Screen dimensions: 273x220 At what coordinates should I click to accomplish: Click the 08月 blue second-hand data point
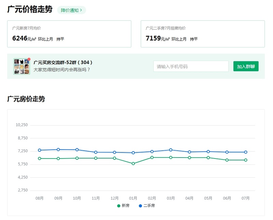pyautogui.click(x=40, y=150)
